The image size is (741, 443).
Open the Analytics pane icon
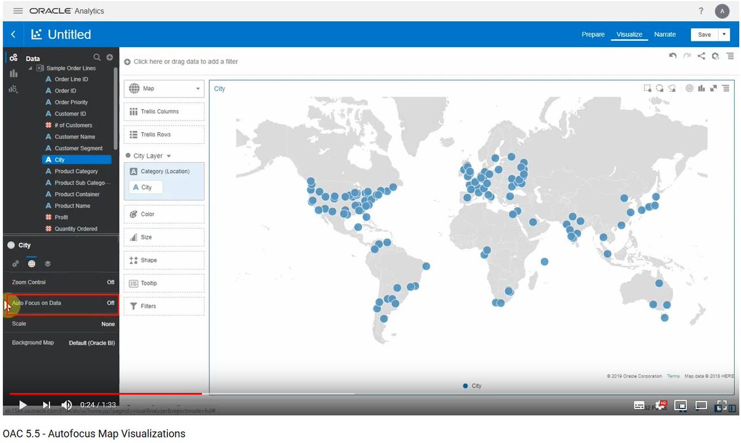[x=13, y=89]
